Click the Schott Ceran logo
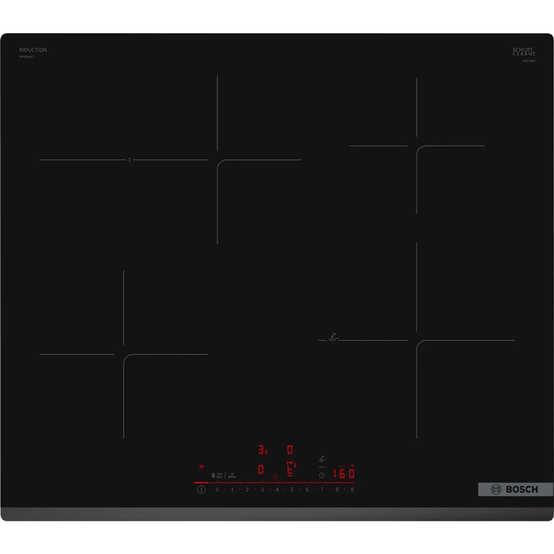554x554 pixels. [524, 53]
